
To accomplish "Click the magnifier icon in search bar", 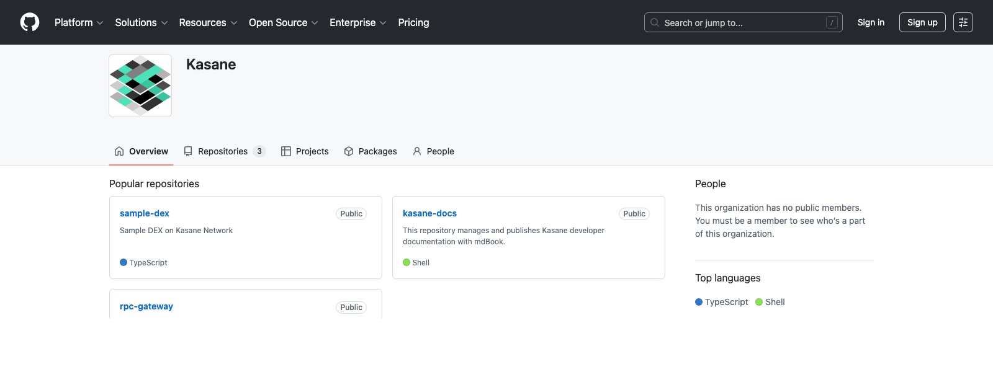I will [655, 22].
